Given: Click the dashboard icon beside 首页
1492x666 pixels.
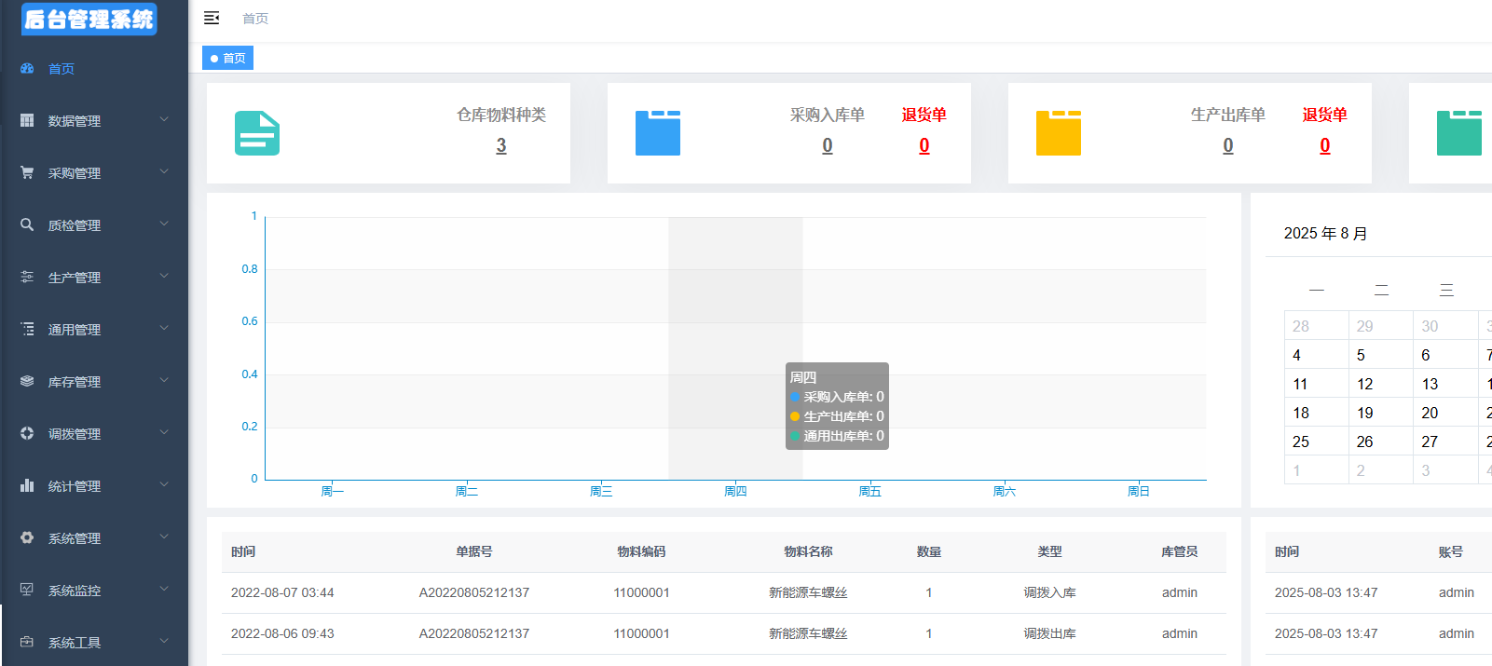Looking at the screenshot, I should [27, 69].
